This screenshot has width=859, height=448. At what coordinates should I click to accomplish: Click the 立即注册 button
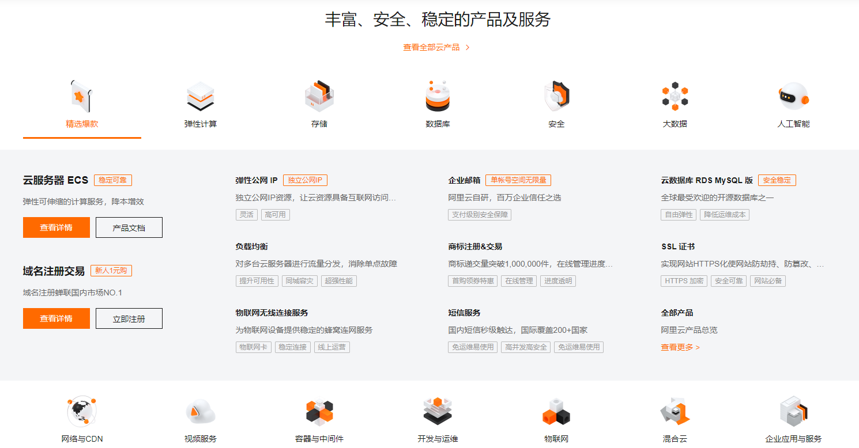(x=129, y=318)
